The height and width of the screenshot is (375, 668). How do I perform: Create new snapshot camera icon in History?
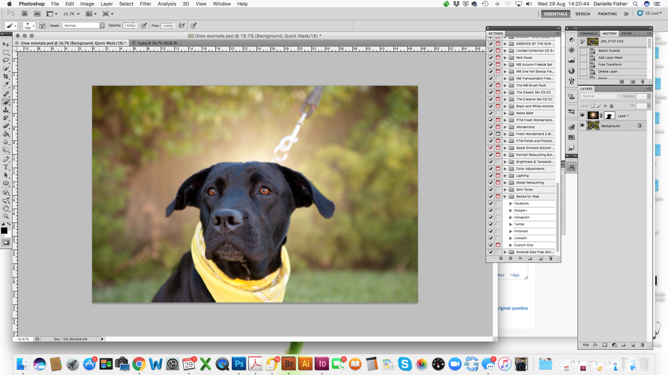pyautogui.click(x=633, y=82)
